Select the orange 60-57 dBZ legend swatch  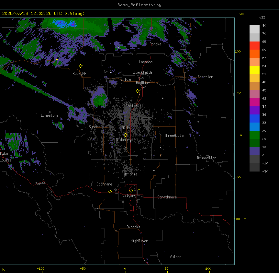click(x=254, y=53)
